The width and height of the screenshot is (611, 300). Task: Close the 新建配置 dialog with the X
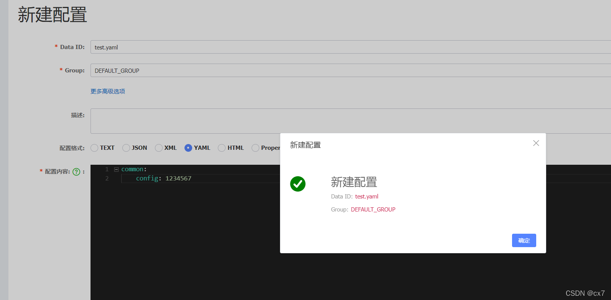pos(536,143)
